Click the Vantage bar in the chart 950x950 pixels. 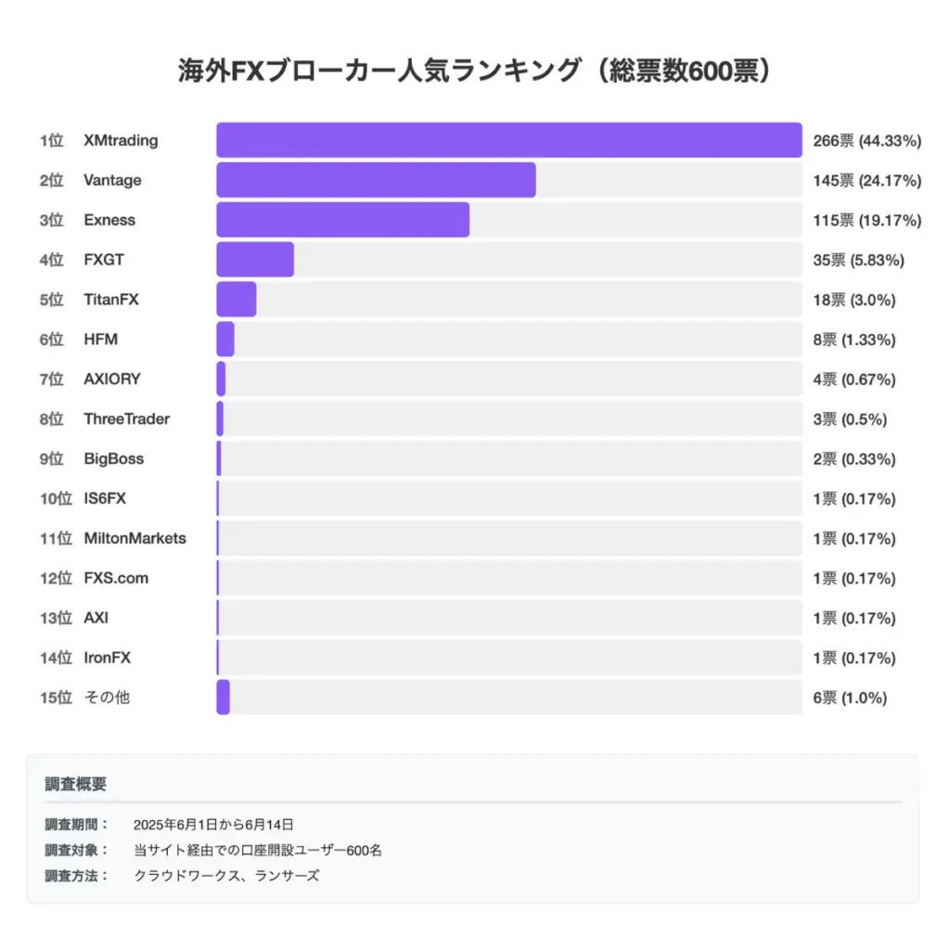tap(376, 180)
